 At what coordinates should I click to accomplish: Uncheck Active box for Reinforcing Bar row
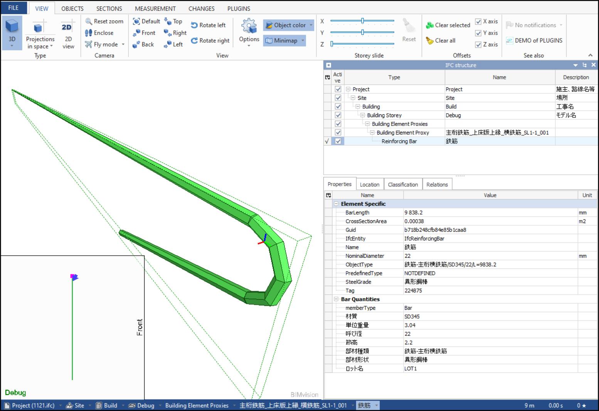coord(338,141)
